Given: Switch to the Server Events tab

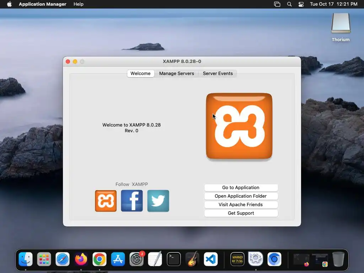Looking at the screenshot, I should [218, 73].
